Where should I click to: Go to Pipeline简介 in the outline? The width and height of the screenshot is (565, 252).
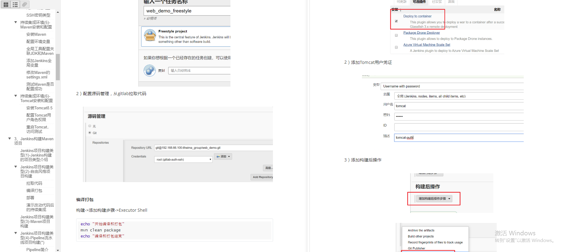tap(37, 250)
